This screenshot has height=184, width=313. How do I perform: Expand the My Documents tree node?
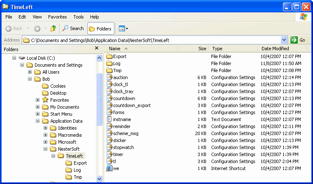point(37,107)
